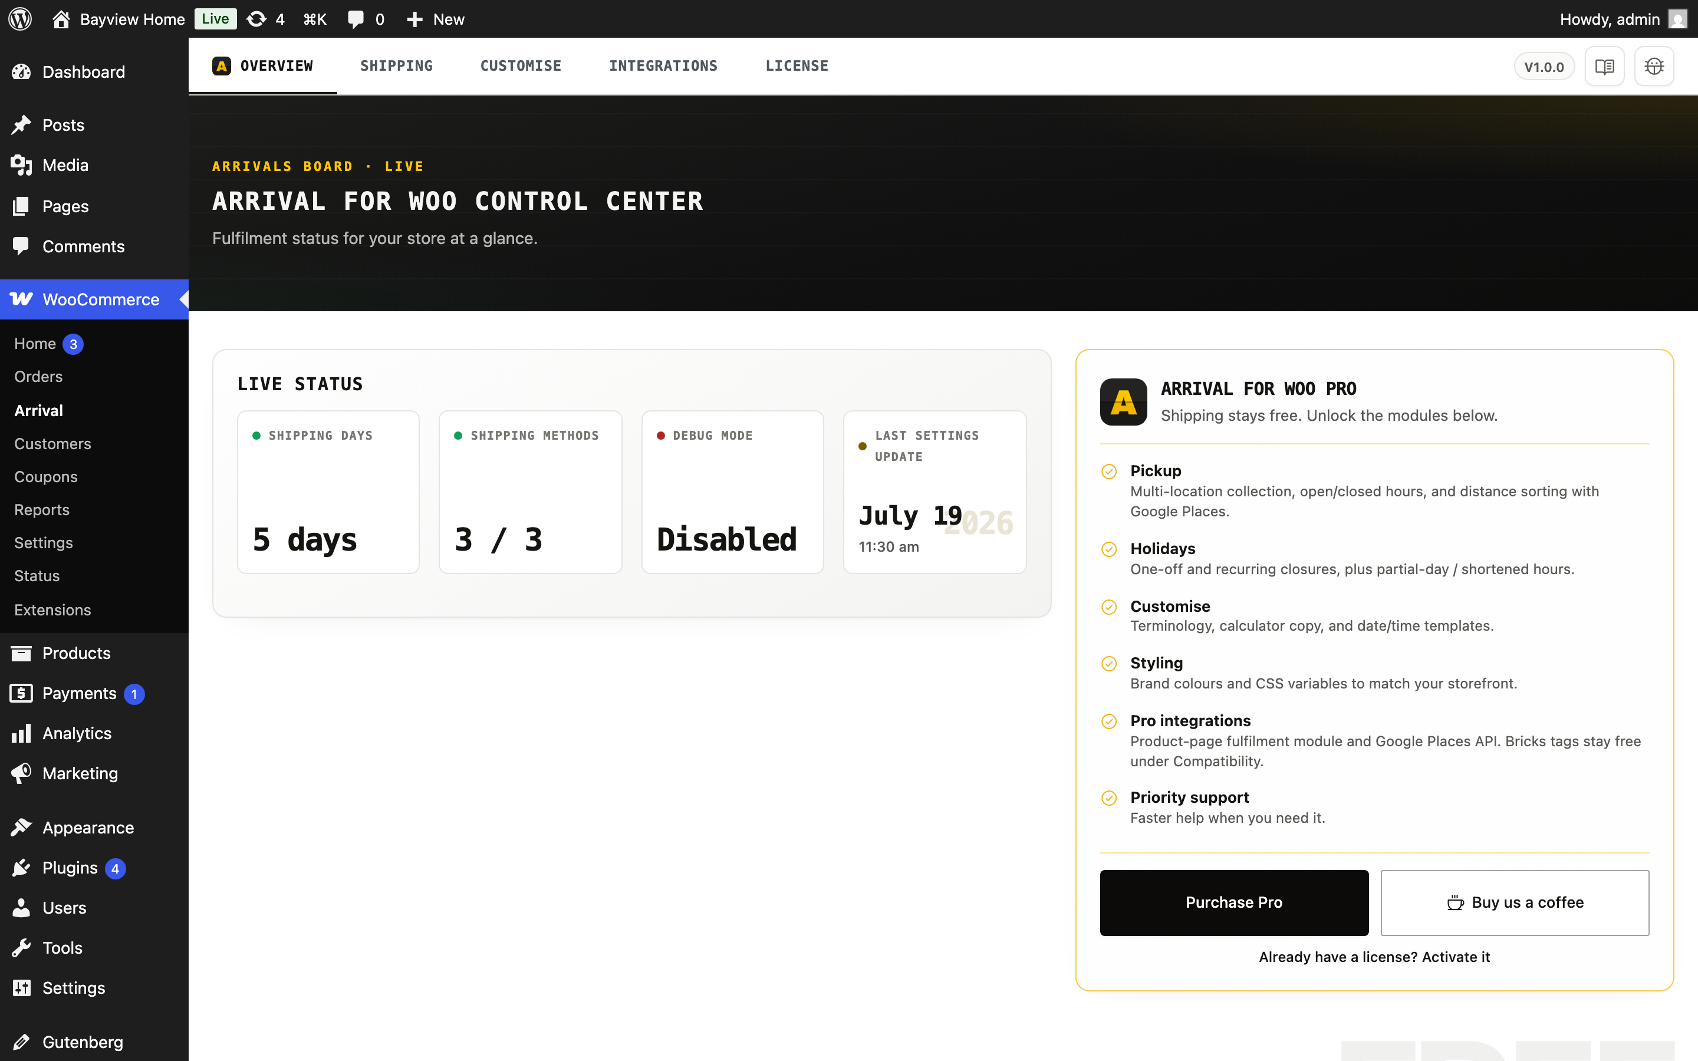Click the Arrival for Woo Pro logo
This screenshot has width=1698, height=1061.
point(1123,401)
